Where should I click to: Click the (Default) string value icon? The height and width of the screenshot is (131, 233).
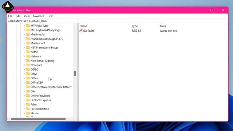[81, 31]
